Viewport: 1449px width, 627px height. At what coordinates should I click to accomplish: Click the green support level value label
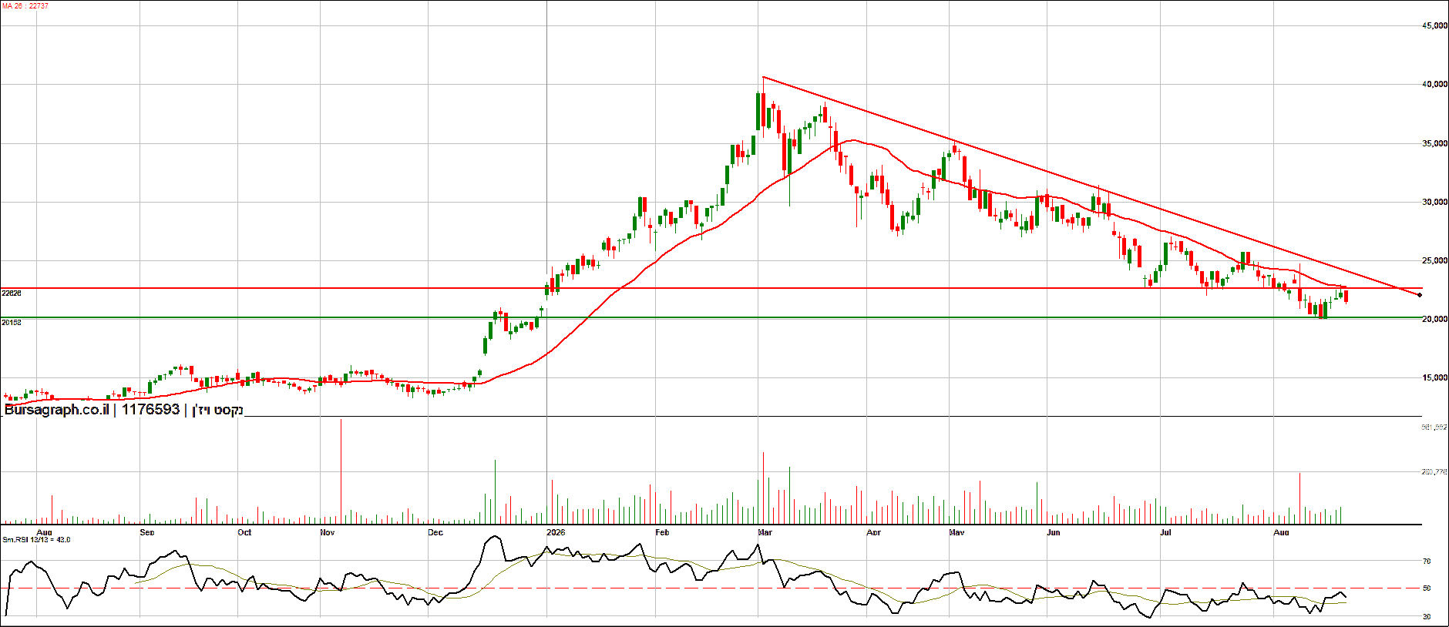[x=12, y=323]
